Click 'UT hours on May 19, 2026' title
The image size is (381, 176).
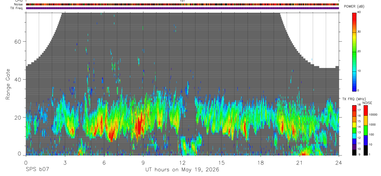[182, 169]
